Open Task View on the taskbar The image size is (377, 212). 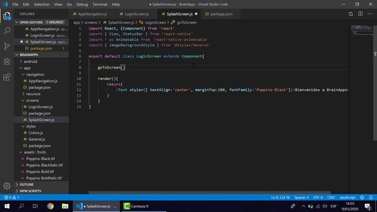click(35, 206)
